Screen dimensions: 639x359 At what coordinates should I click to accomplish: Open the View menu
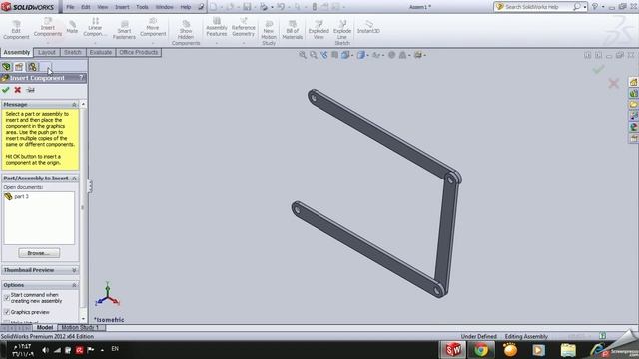point(102,7)
